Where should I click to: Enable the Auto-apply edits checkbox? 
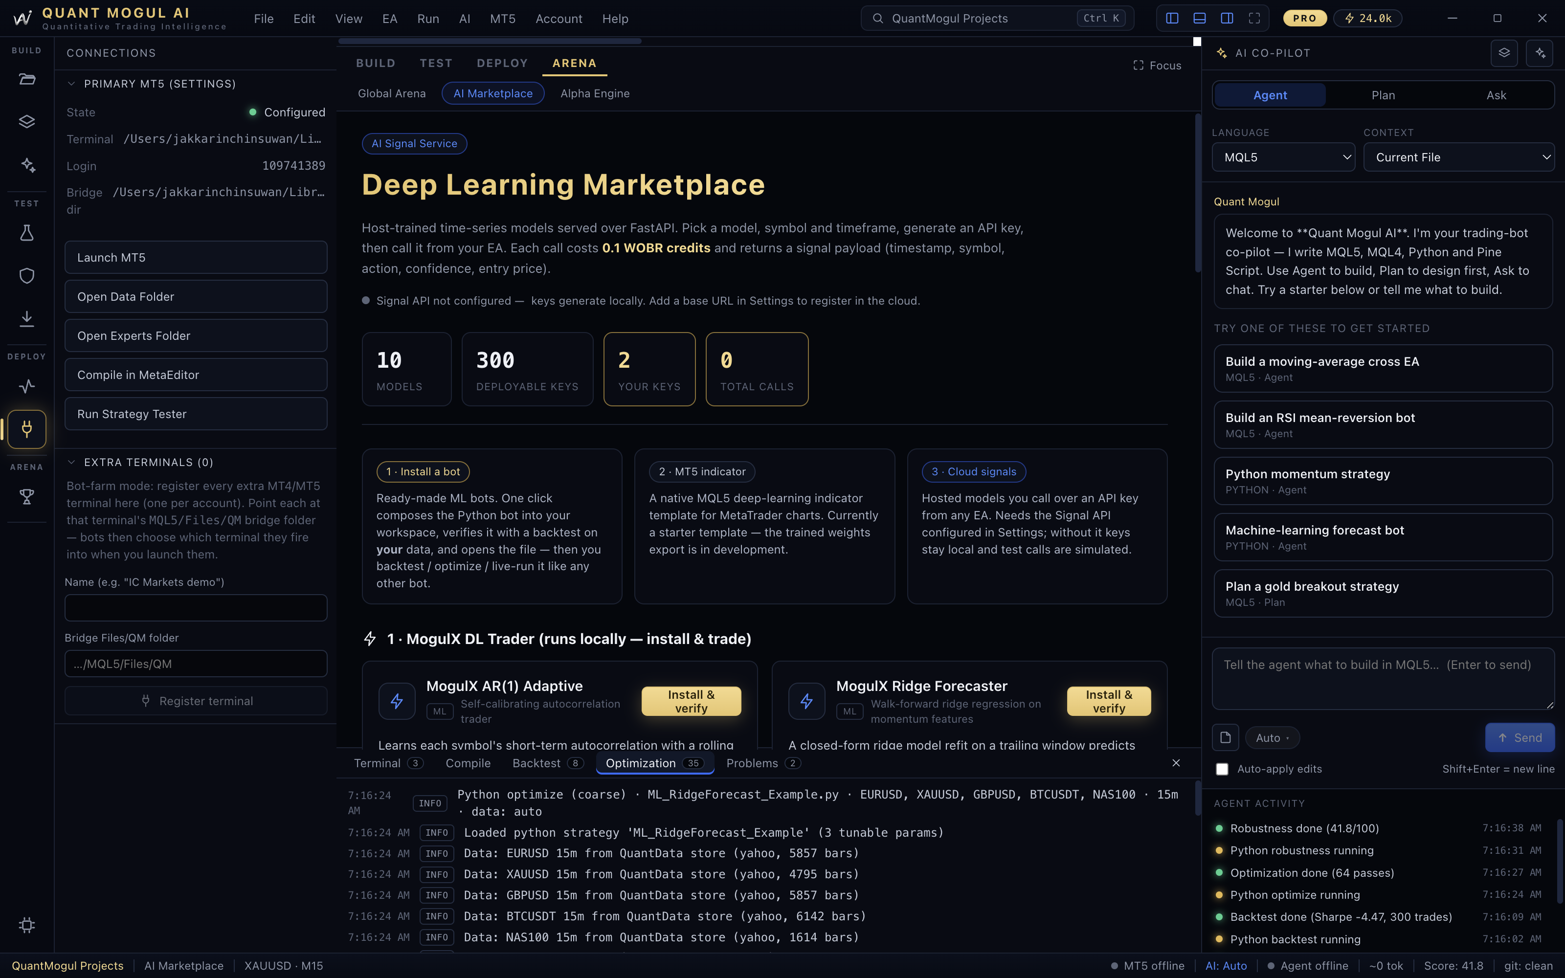pos(1222,769)
